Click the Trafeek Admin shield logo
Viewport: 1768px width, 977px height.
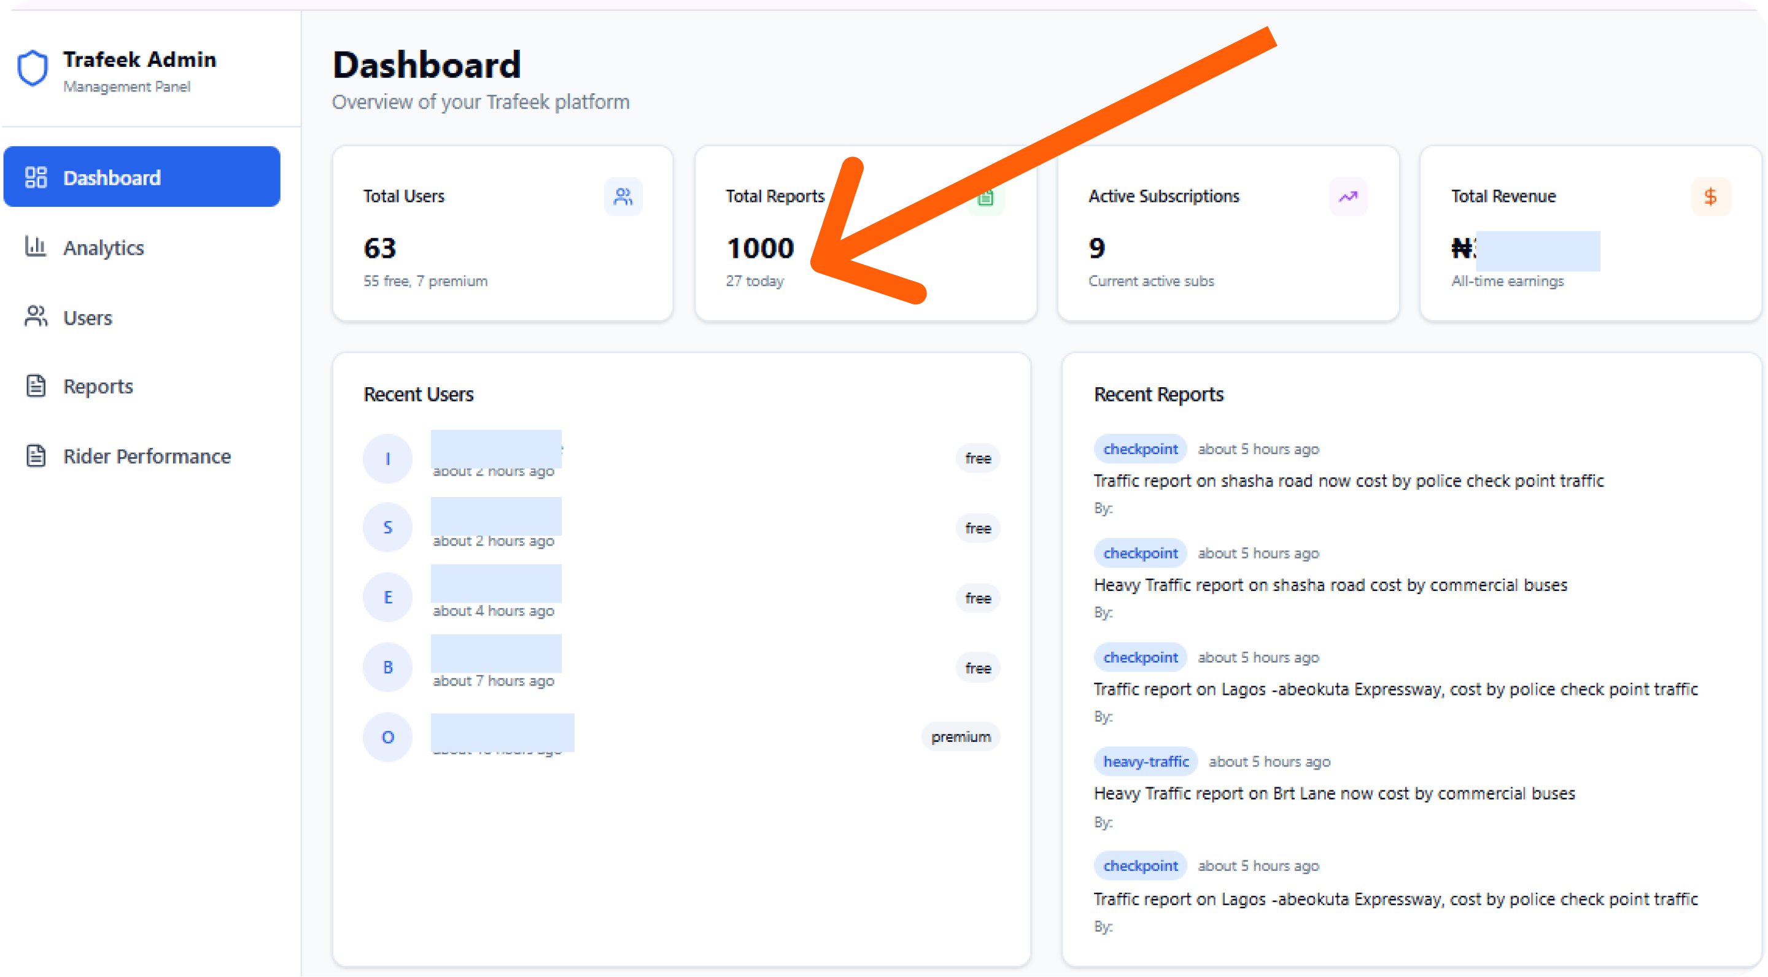[33, 68]
